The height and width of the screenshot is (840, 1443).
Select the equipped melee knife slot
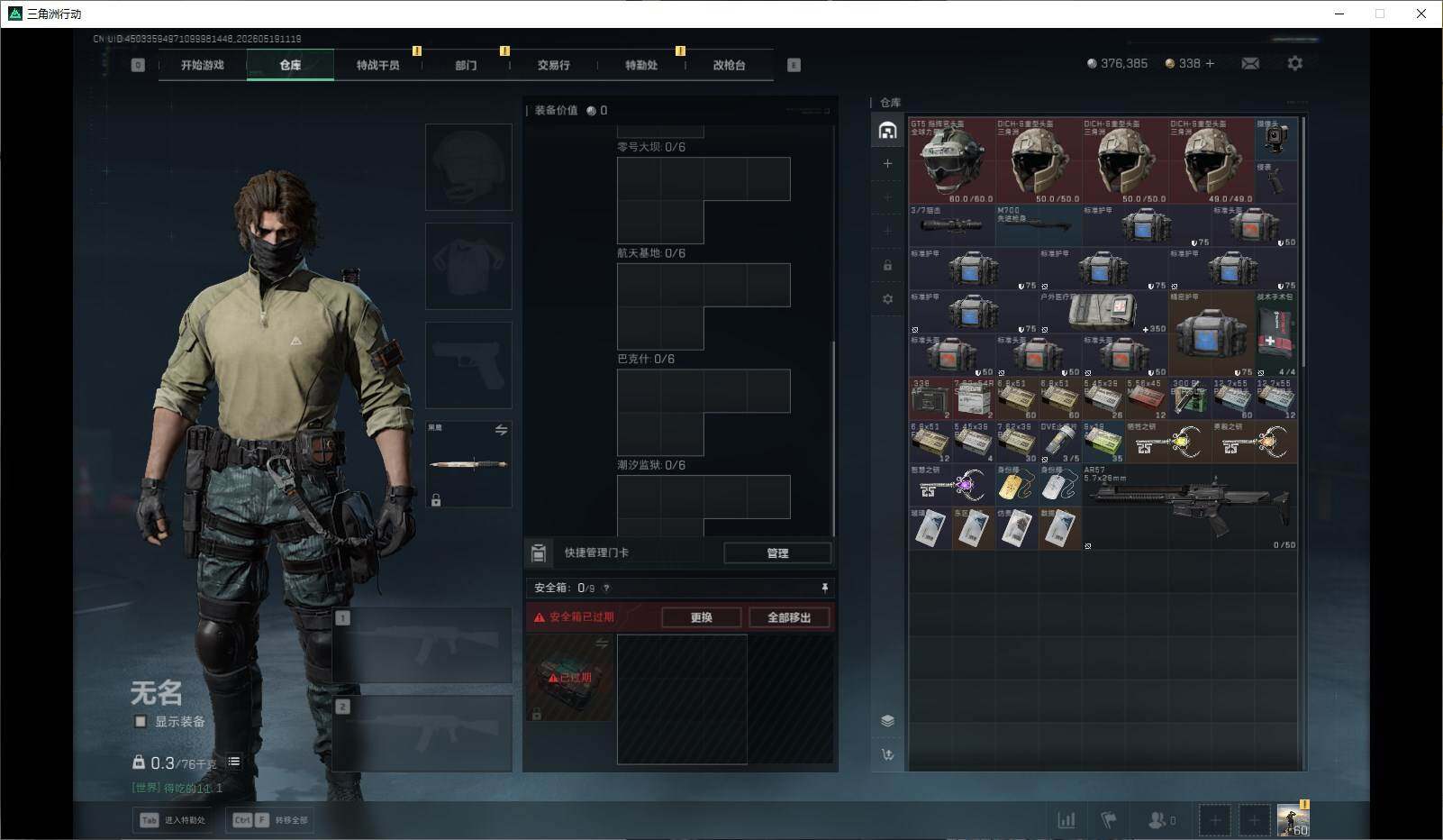pyautogui.click(x=468, y=464)
